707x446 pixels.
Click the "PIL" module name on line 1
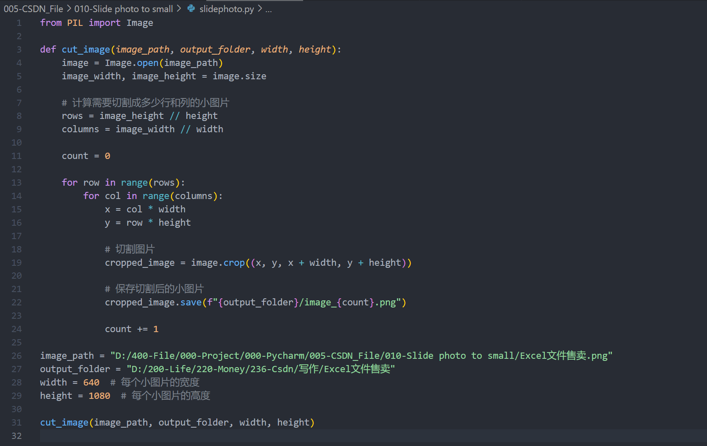[75, 23]
